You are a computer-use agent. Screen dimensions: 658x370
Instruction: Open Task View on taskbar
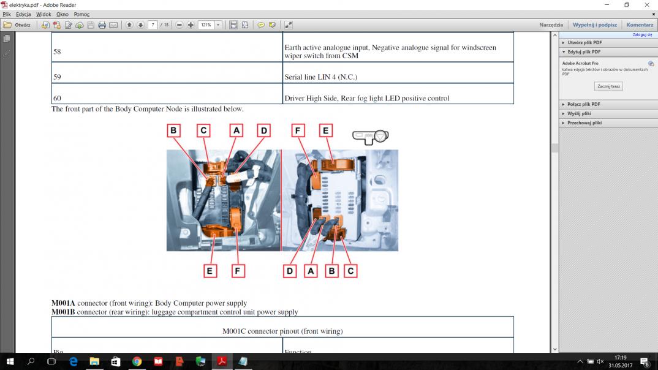51,361
